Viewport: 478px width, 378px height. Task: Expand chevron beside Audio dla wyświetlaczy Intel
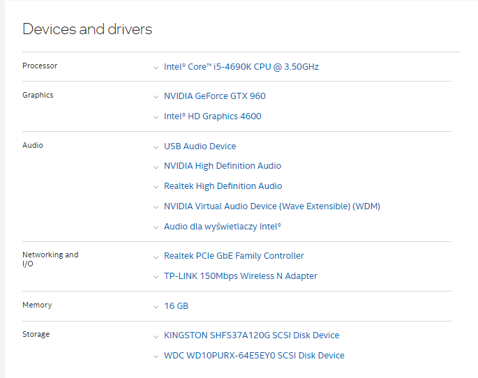pyautogui.click(x=156, y=227)
